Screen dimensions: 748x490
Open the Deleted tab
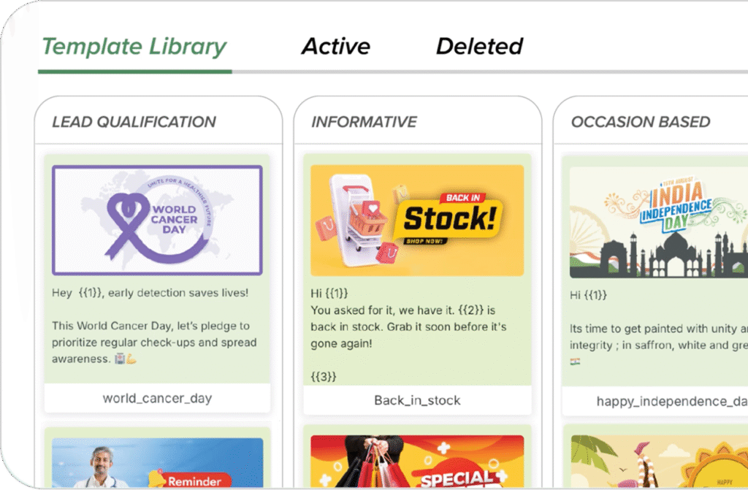click(479, 47)
